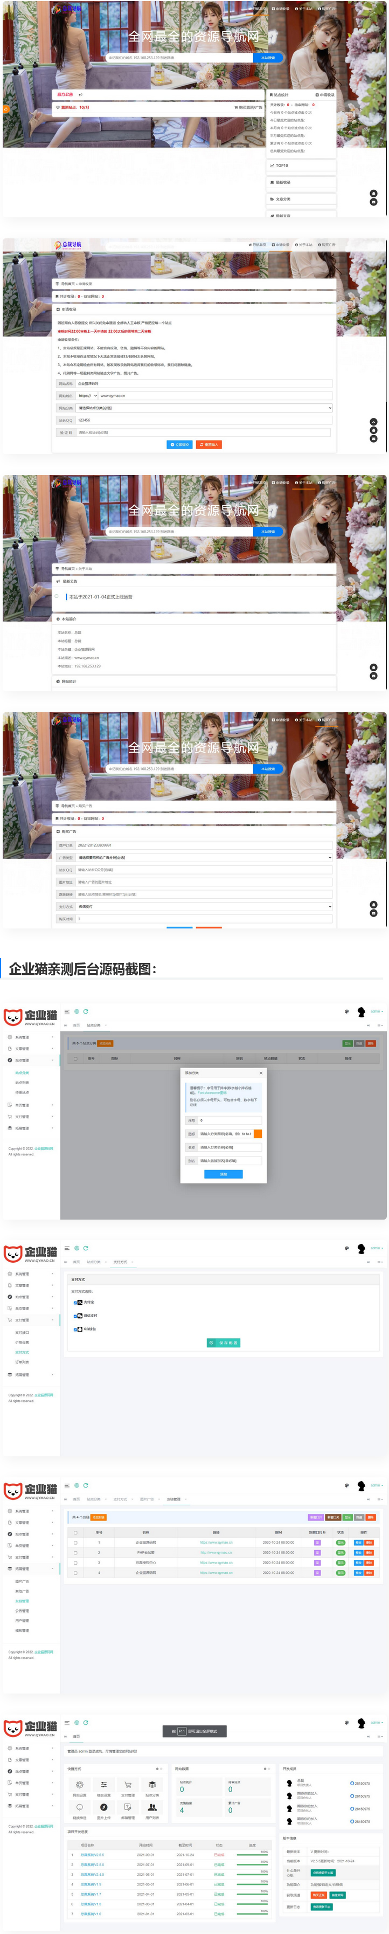Click the 邮箱管理 shortcut icon
The image size is (389, 1934).
click(x=127, y=1807)
